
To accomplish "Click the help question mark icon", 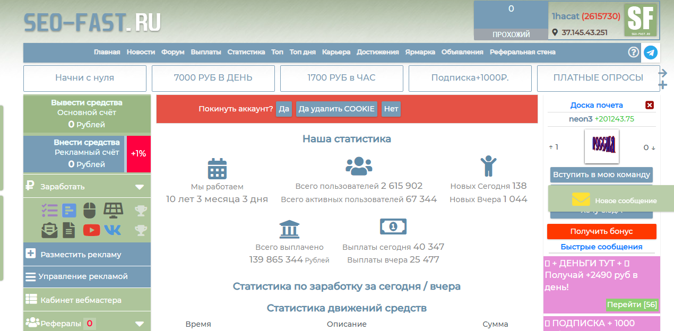I will point(633,52).
